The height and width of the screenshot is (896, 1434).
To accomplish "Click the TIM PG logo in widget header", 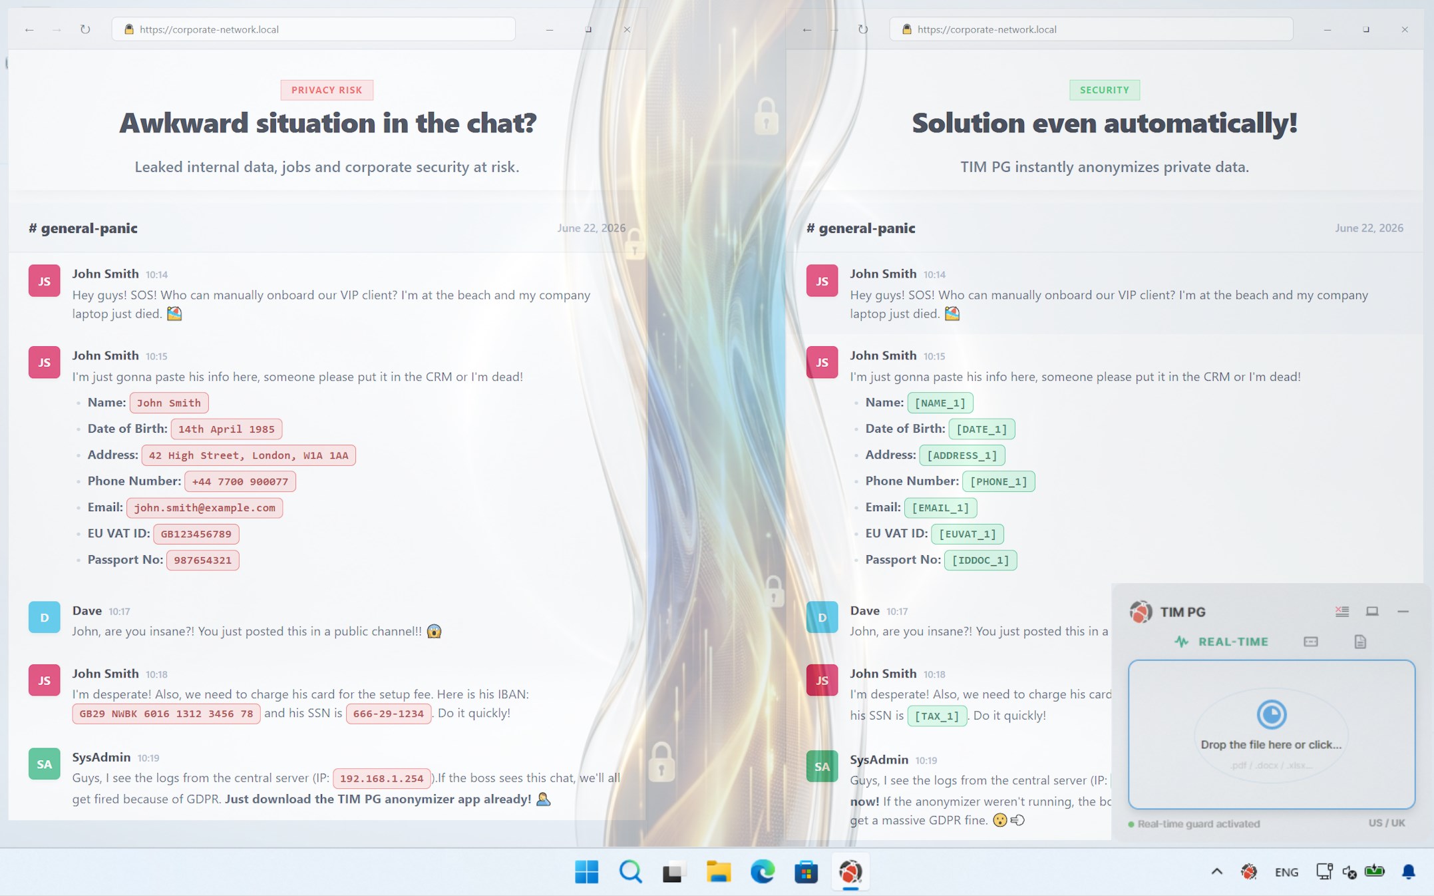I will 1141,612.
